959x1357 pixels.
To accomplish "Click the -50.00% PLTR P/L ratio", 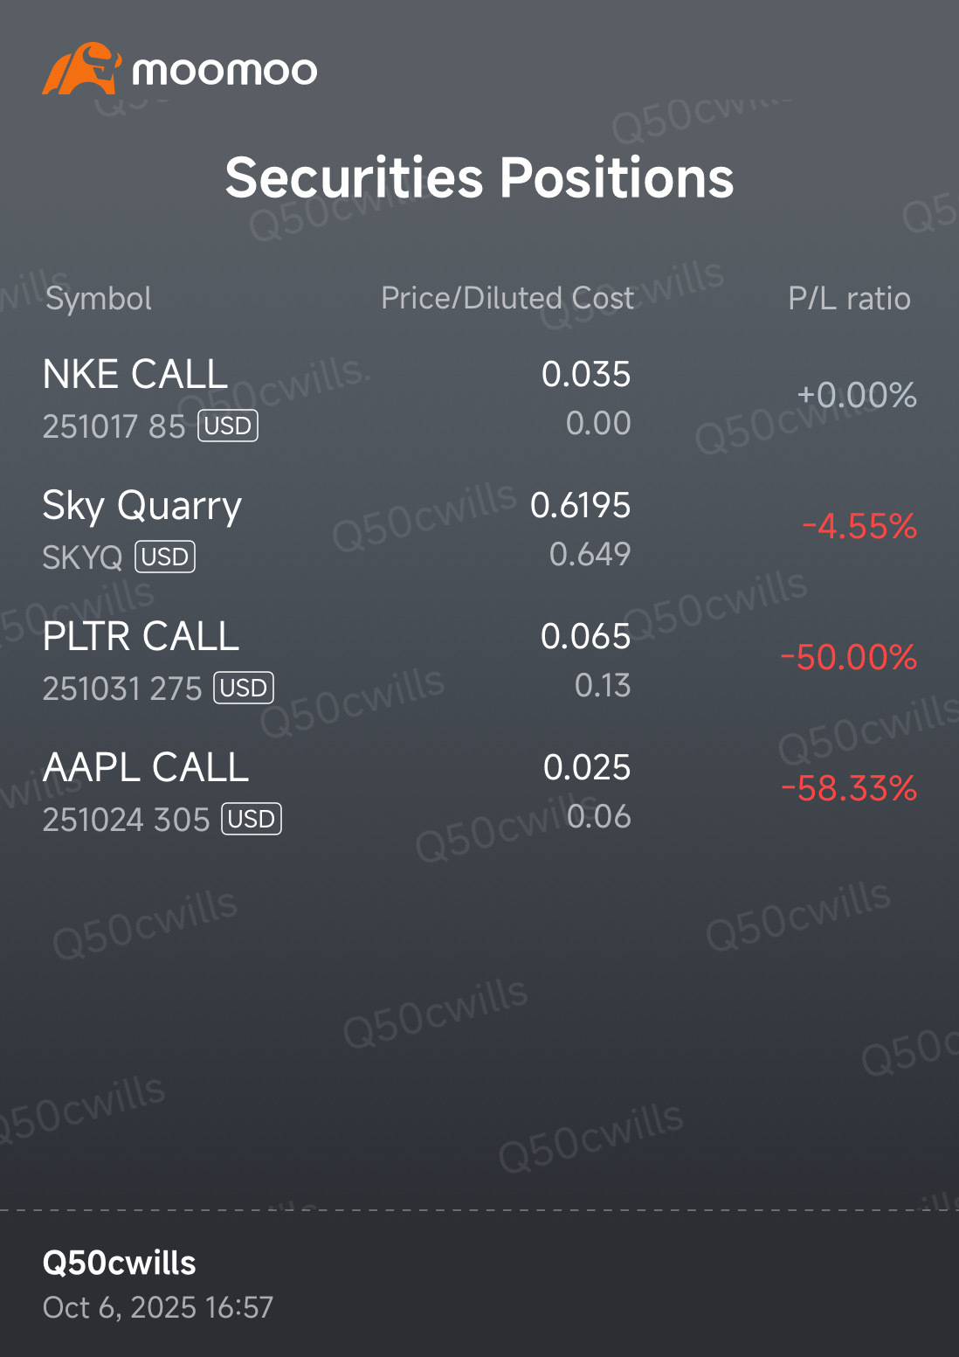I will click(849, 657).
